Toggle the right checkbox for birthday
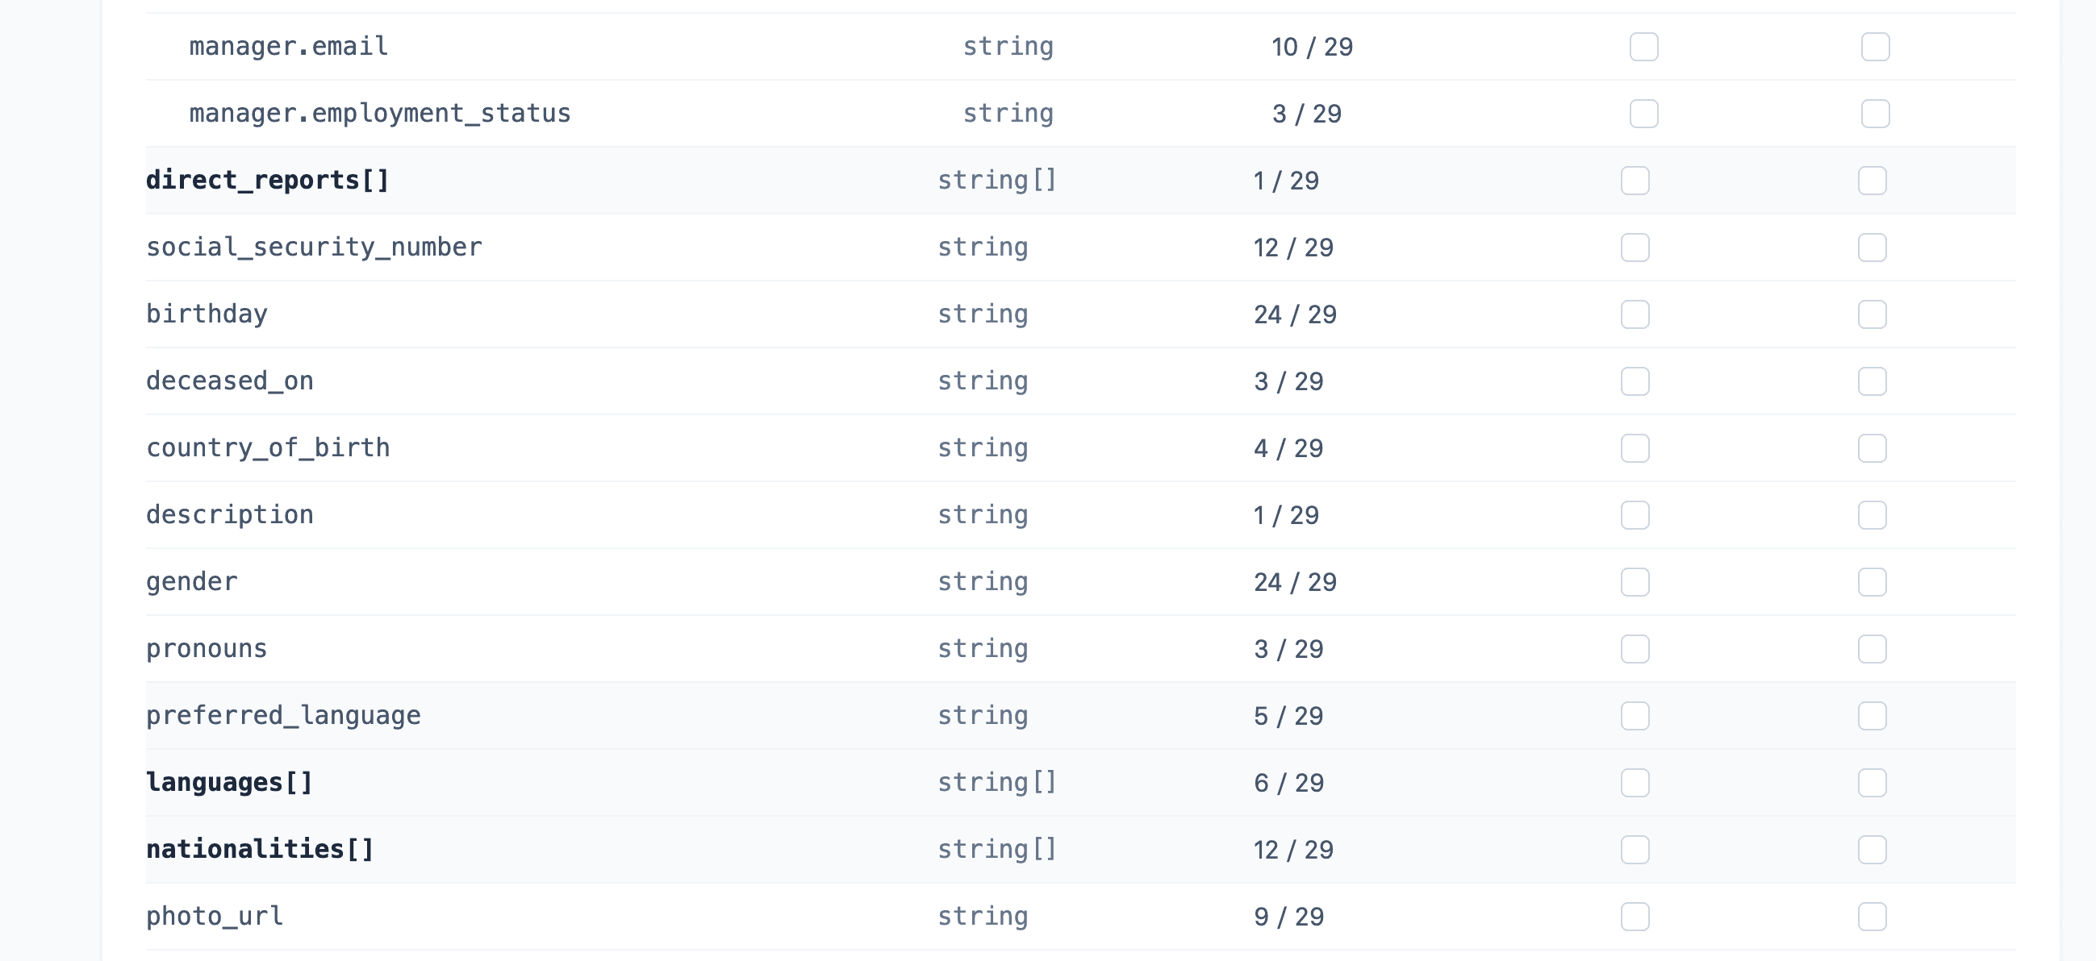Screen dimensions: 2096x961 point(1872,314)
